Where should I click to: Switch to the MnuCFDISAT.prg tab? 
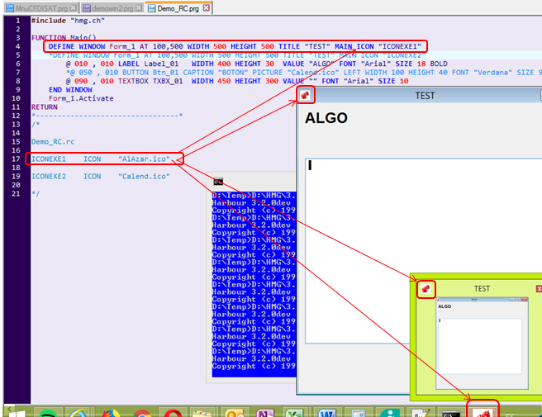pos(40,8)
